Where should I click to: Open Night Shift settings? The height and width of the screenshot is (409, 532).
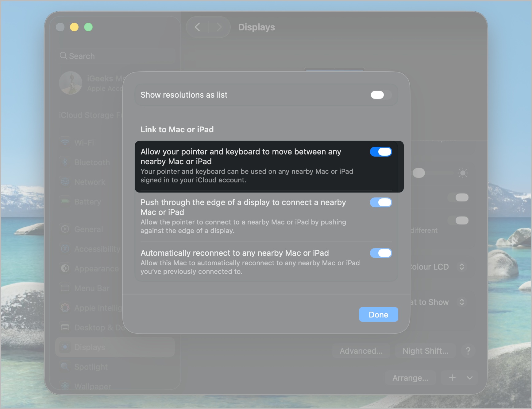pyautogui.click(x=425, y=351)
